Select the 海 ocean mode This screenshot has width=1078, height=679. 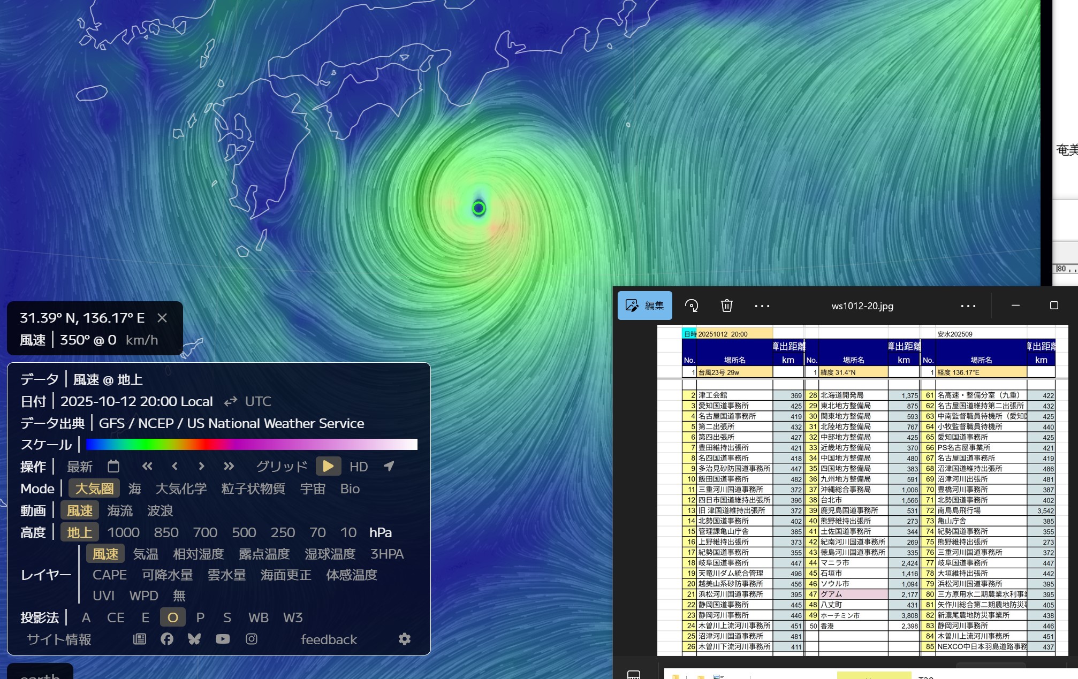point(135,489)
